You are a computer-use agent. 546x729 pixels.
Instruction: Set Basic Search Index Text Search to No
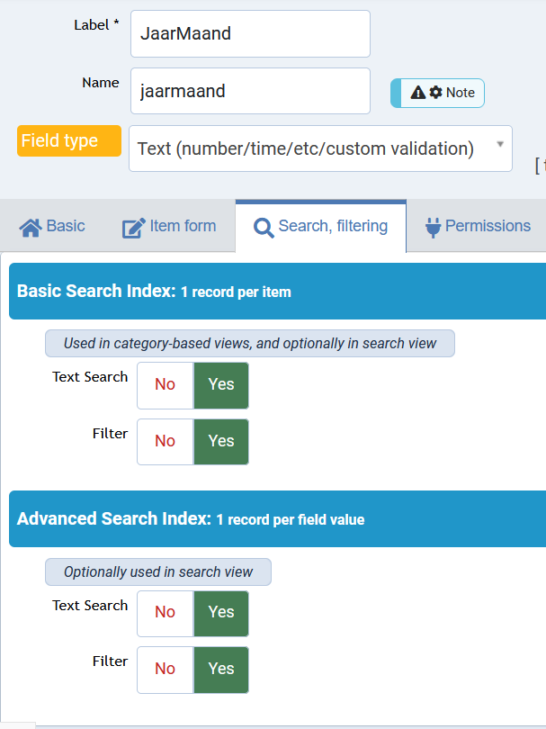pyautogui.click(x=166, y=385)
